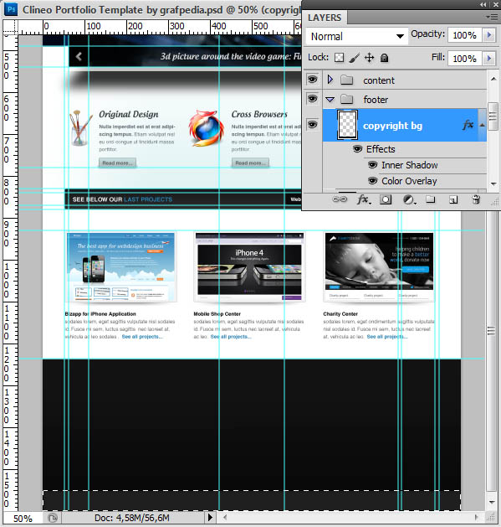The height and width of the screenshot is (527, 501).
Task: Click the link layers icon
Action: (340, 199)
